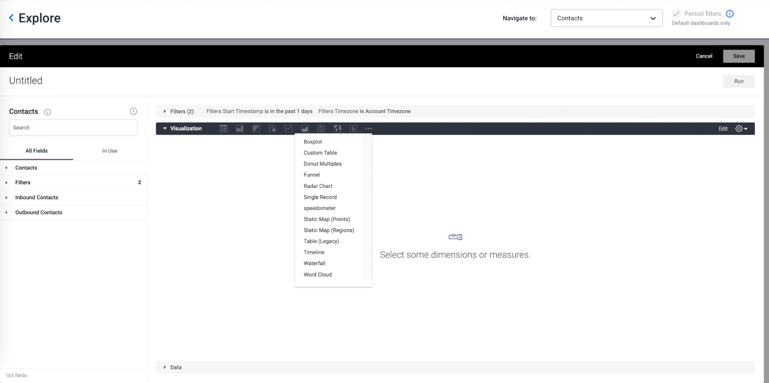Click Edit in the visualization bar
Image resolution: width=769 pixels, height=383 pixels.
[x=723, y=129]
